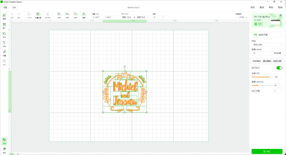Expand the Combine (合并) dropdown arrow
The height and width of the screenshot is (155, 286).
(x=78, y=14)
